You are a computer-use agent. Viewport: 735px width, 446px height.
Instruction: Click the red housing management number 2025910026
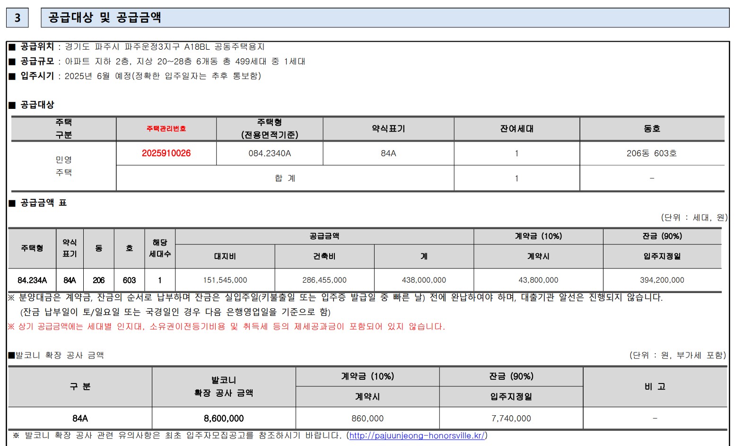click(x=166, y=153)
